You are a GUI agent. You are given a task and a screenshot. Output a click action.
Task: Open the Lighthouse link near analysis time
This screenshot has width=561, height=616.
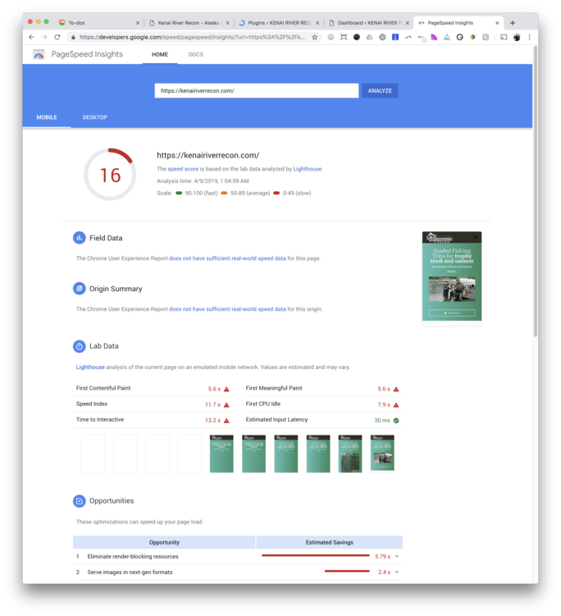pyautogui.click(x=308, y=169)
